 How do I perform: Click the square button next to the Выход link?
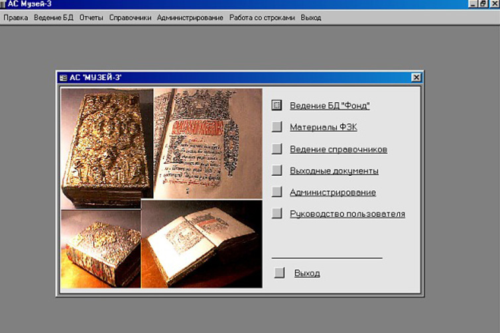coord(280,273)
